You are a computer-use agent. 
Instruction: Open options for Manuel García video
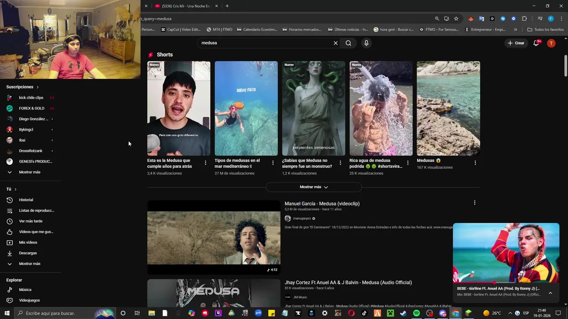[x=474, y=203]
